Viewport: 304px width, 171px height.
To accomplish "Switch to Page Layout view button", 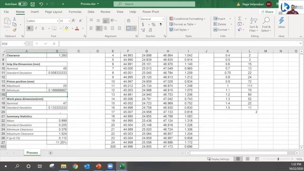I will [247, 159].
